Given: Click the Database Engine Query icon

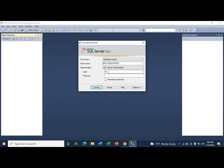Looking at the screenshot, I should click(x=41, y=30).
